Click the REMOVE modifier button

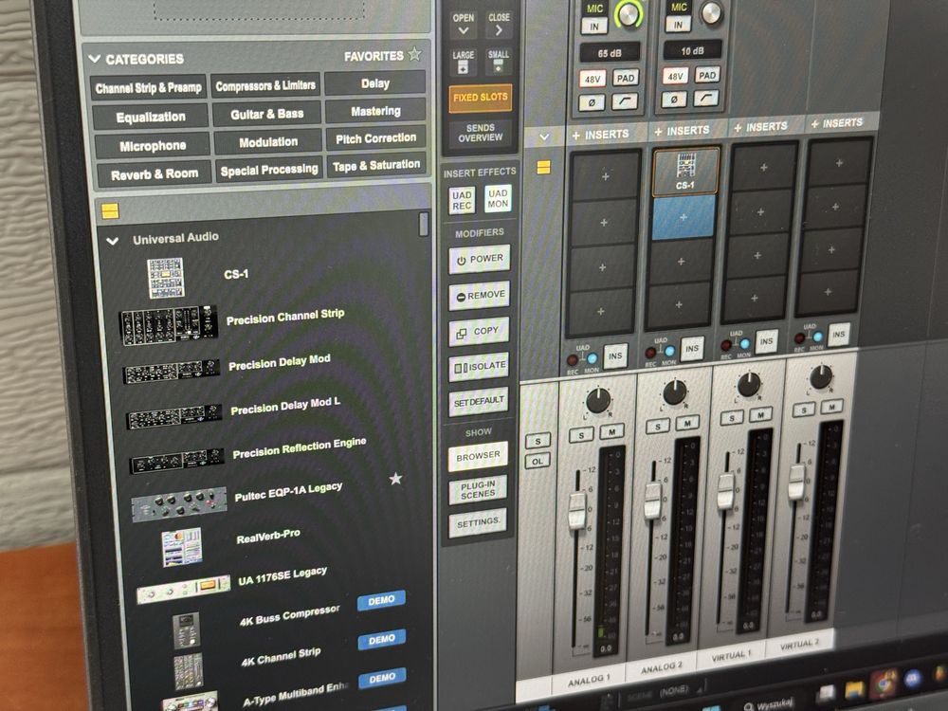[x=480, y=296]
